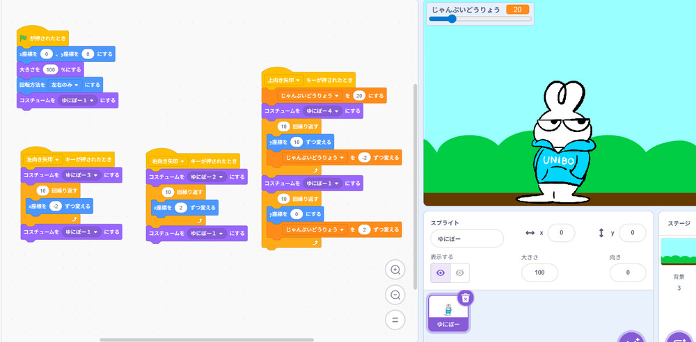Reset workspace zoom with the equals icon

click(395, 320)
